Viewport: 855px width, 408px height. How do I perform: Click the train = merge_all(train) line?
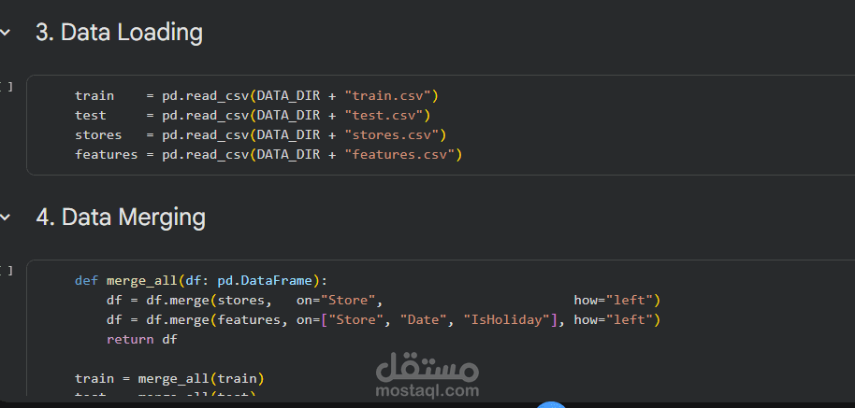tap(169, 379)
